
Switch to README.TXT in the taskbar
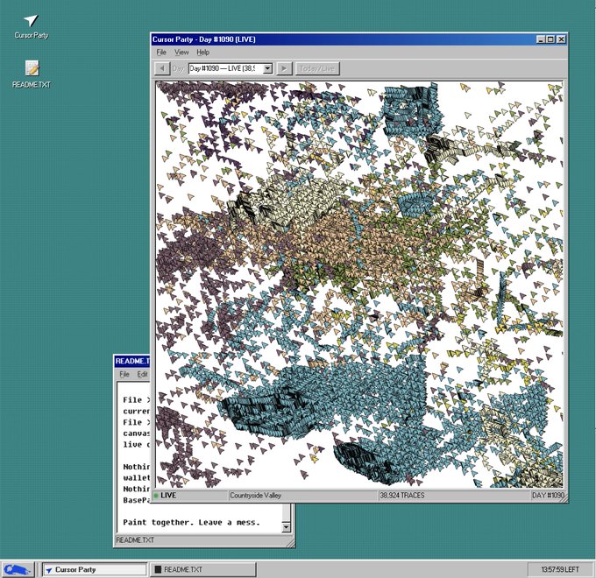[x=203, y=569]
